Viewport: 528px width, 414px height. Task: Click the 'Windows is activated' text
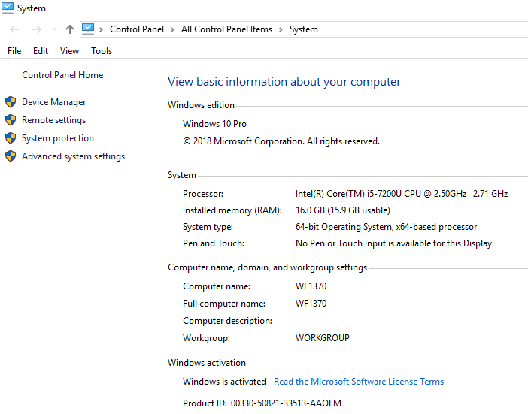(224, 382)
